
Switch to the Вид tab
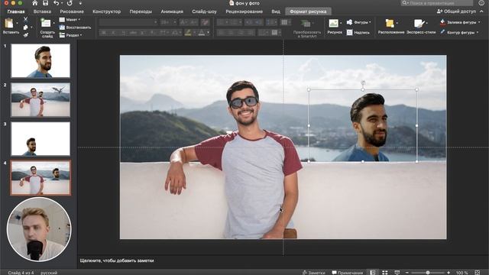click(x=276, y=11)
